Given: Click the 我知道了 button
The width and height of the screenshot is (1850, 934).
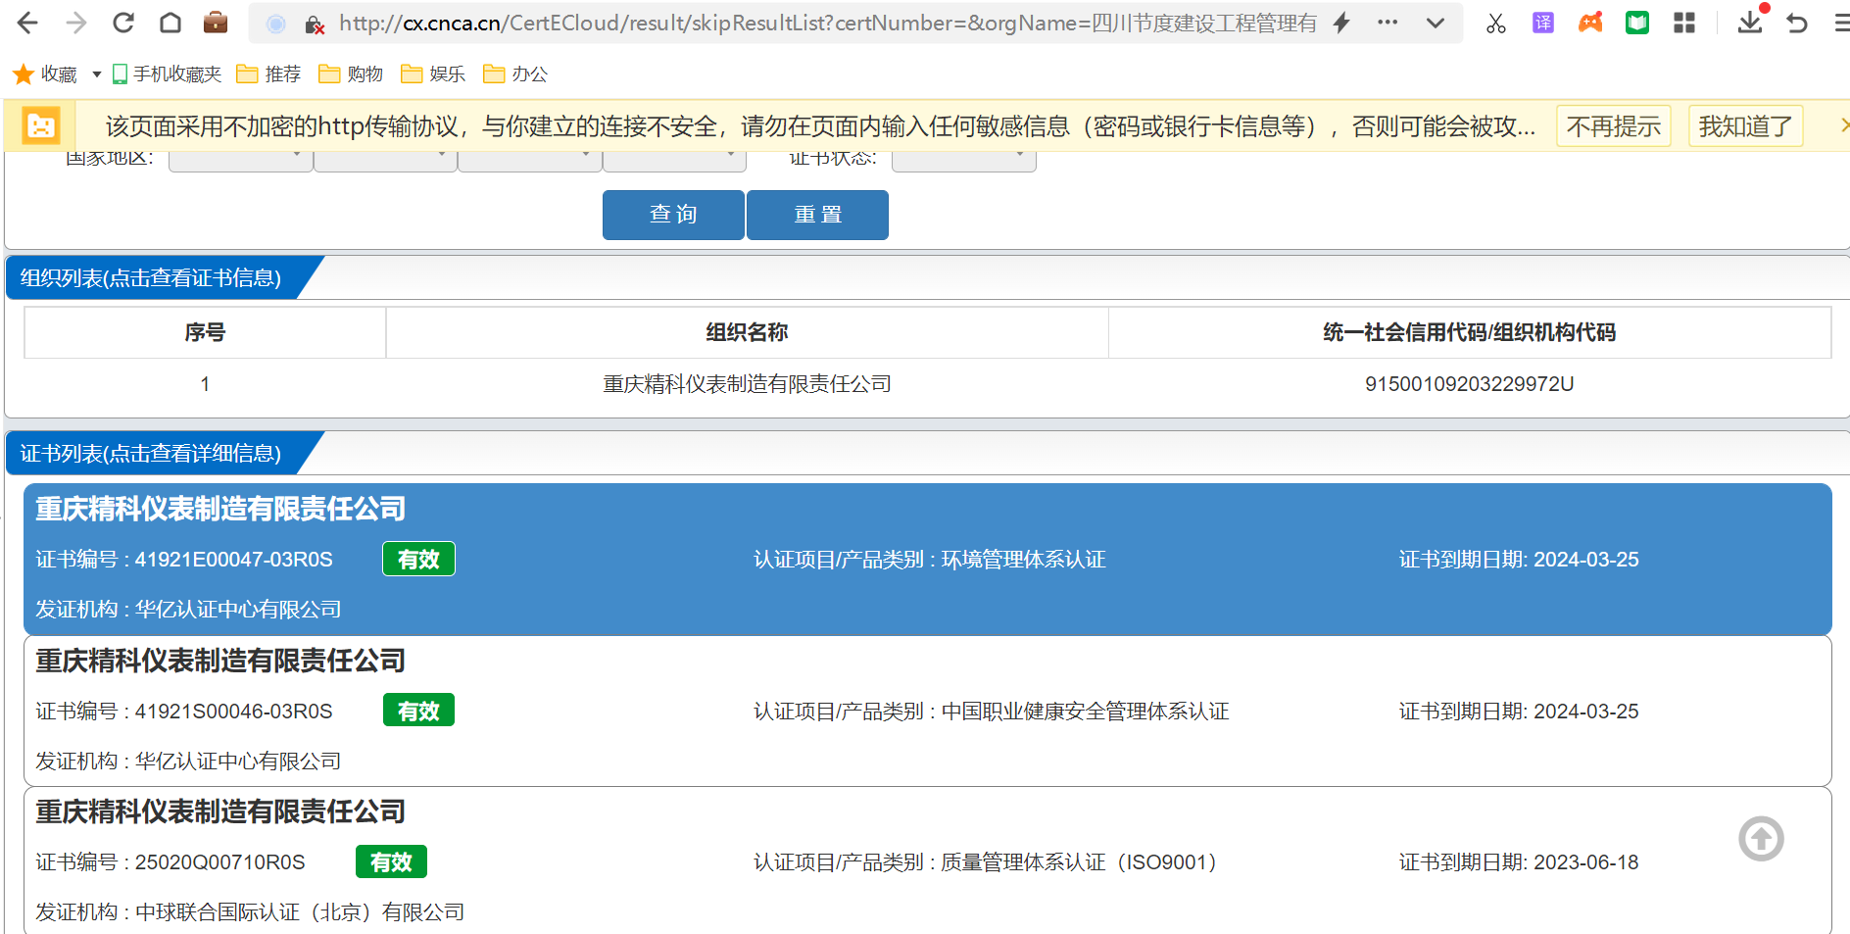Looking at the screenshot, I should point(1746,126).
